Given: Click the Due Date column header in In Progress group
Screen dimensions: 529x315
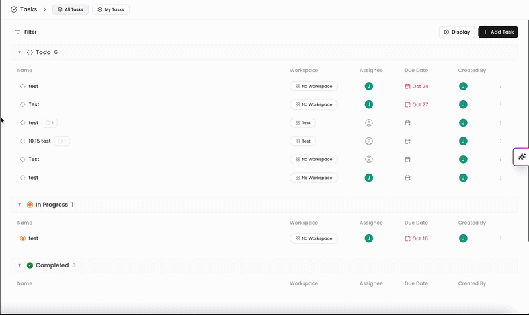Looking at the screenshot, I should (x=416, y=223).
